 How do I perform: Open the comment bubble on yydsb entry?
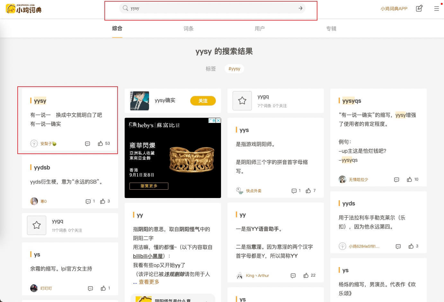(x=88, y=201)
